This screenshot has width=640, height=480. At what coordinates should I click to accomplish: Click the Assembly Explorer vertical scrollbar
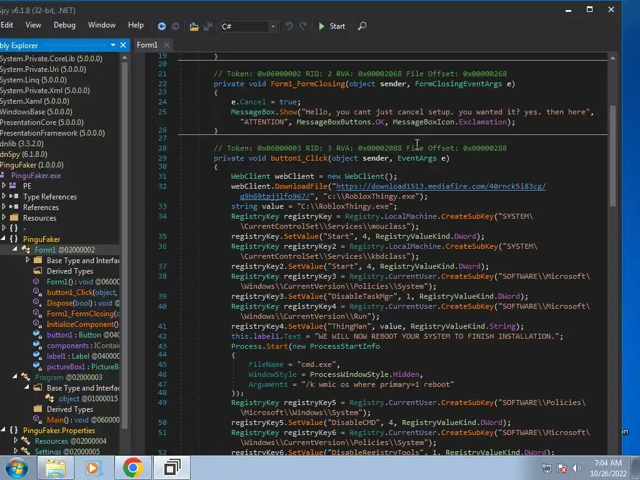click(x=124, y=245)
